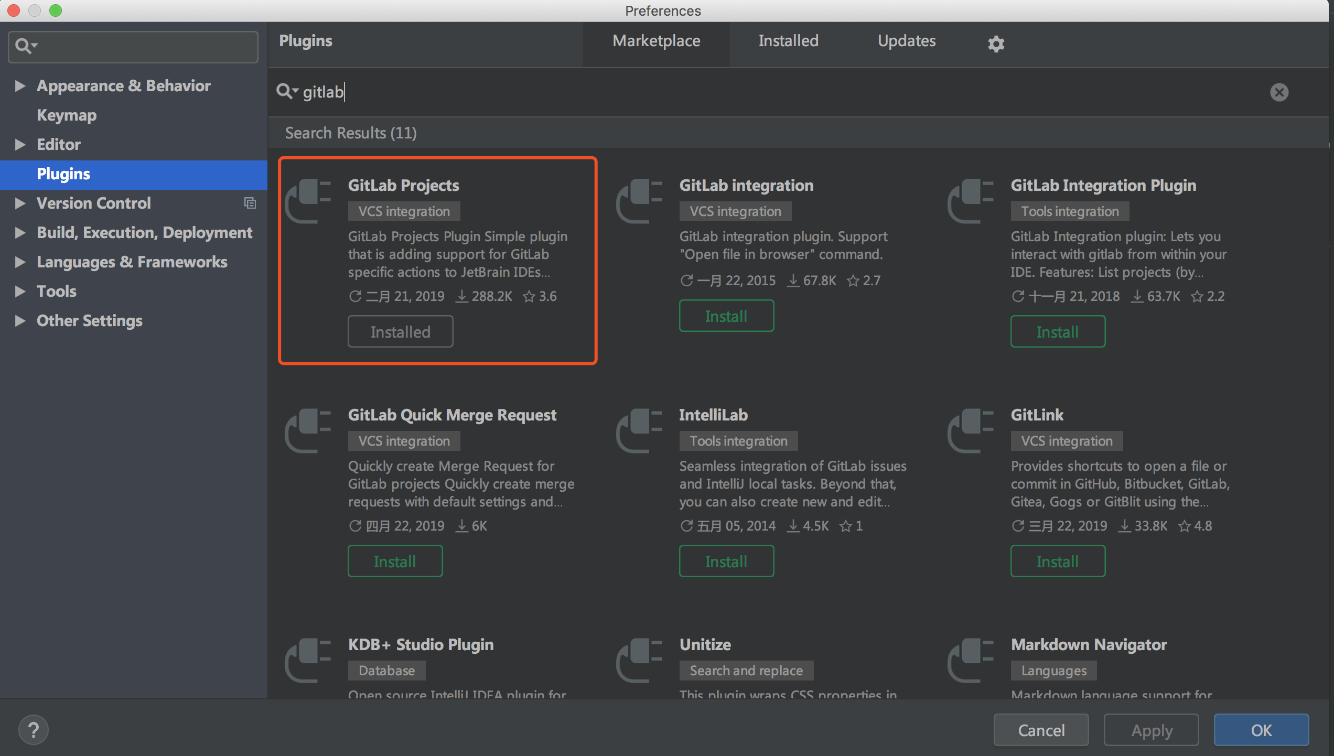Viewport: 1334px width, 756px height.
Task: Click the plugin search magnifier dropdown icon
Action: [287, 91]
